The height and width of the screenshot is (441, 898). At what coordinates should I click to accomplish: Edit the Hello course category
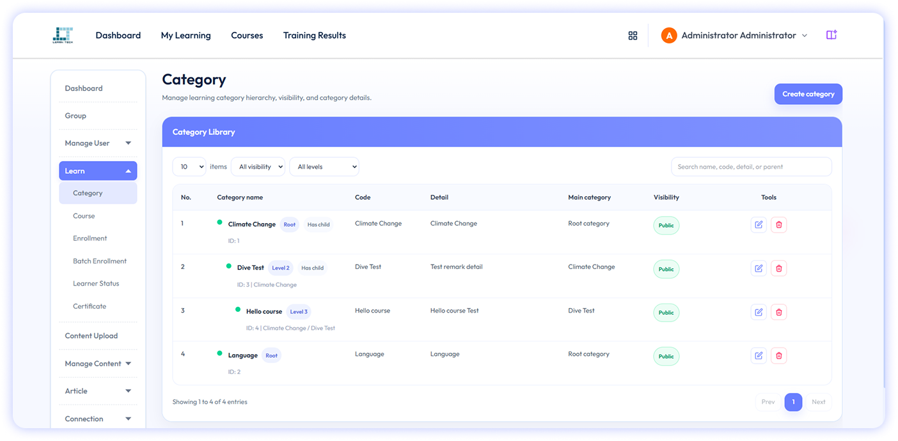pos(759,312)
